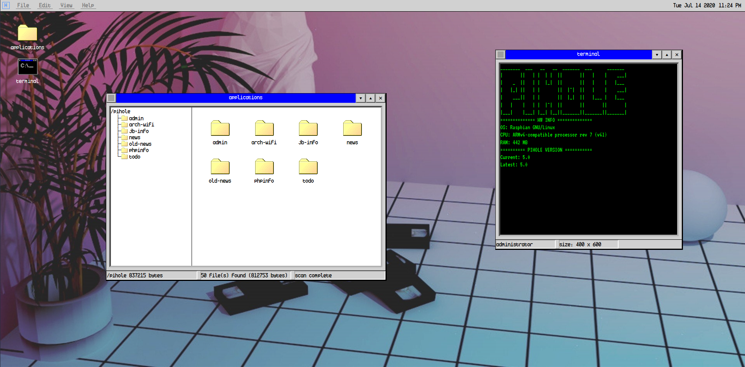Click the W logo in the menu bar
Screen dimensions: 745x367
click(6, 5)
